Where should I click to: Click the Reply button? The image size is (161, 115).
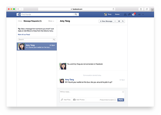[x=121, y=100]
